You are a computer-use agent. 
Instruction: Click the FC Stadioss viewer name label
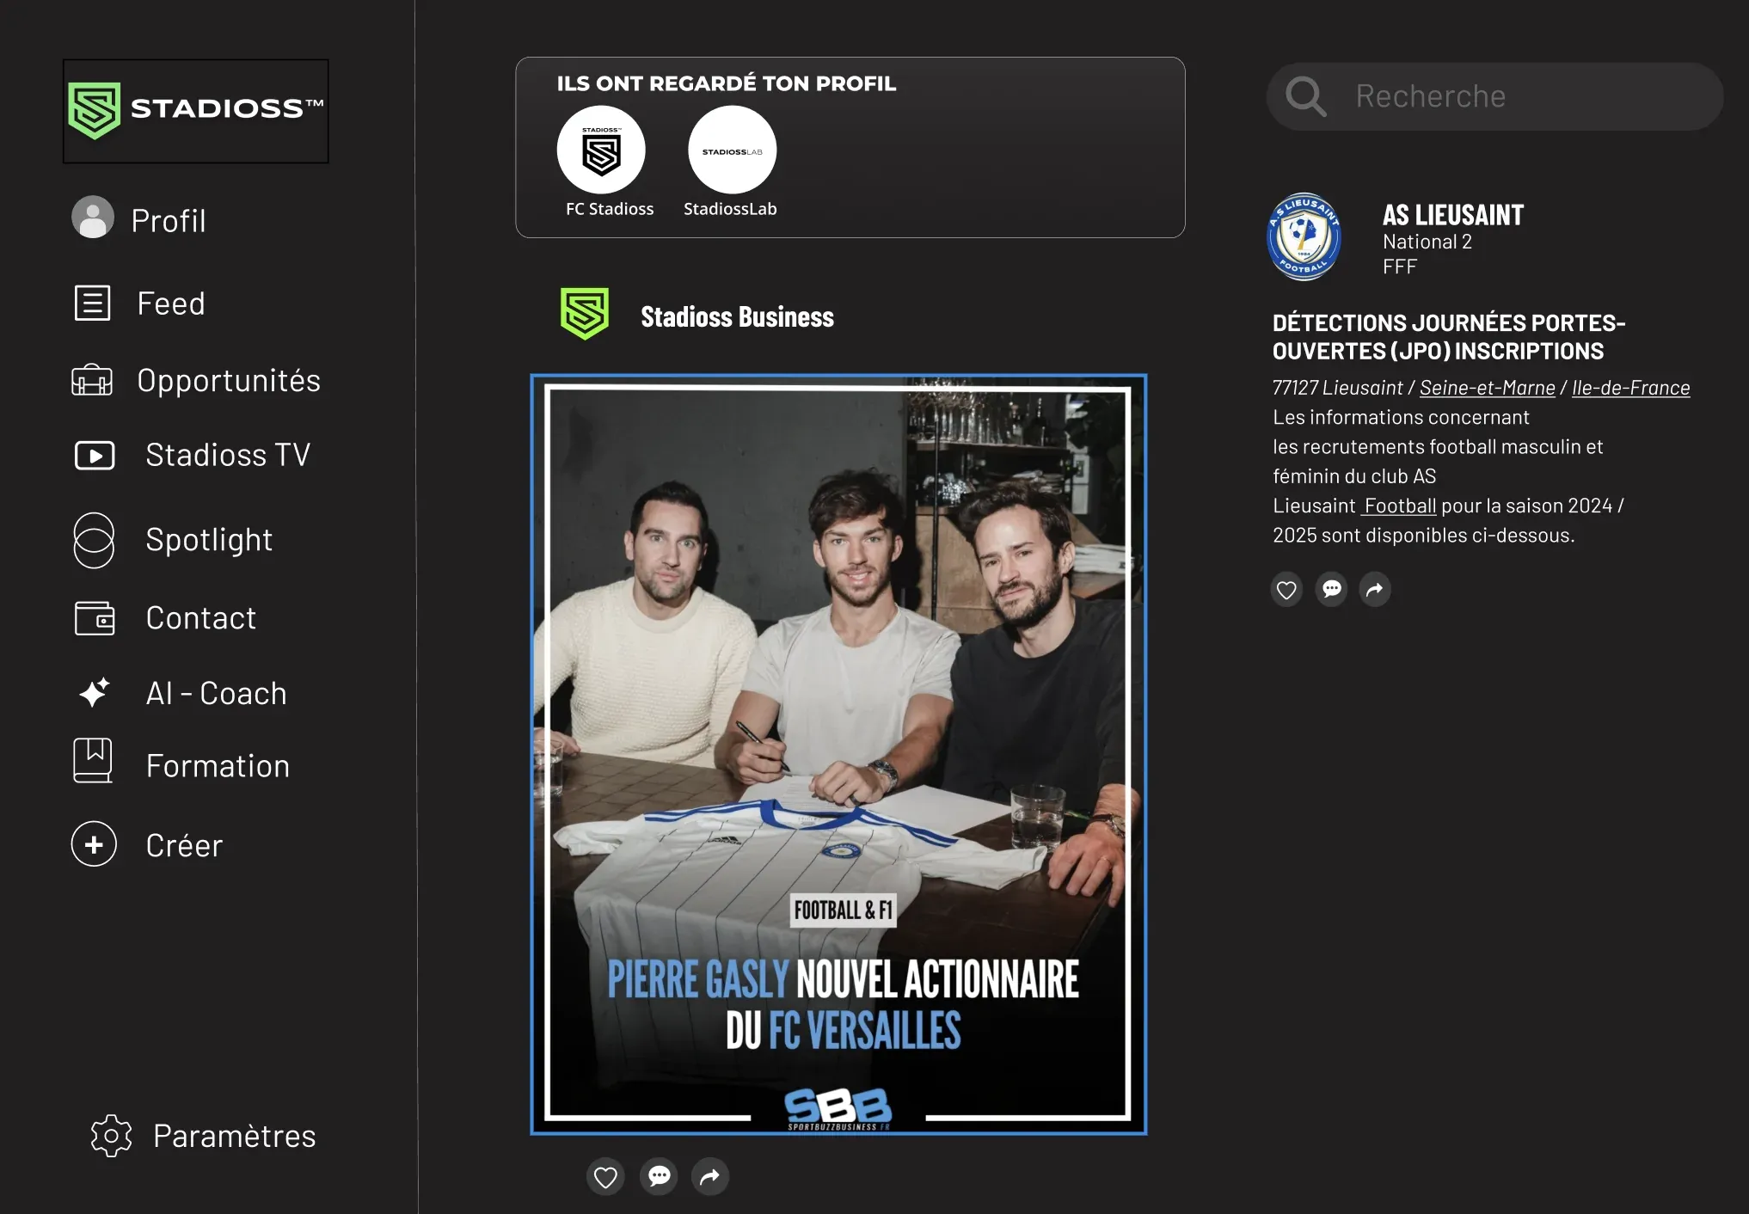[610, 209]
